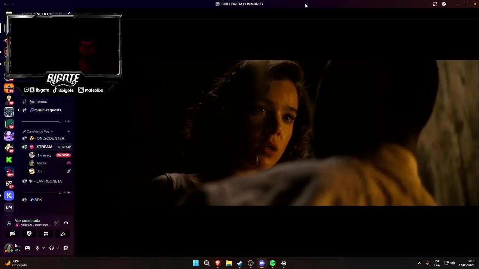Open the server with 104 notifications

pos(9,171)
